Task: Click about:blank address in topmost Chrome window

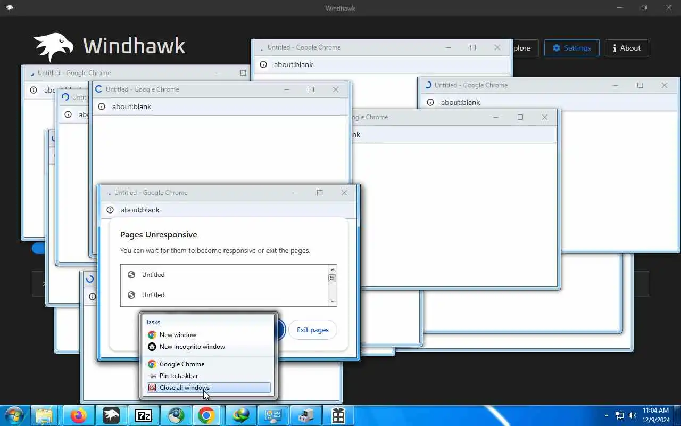Action: pos(293,64)
